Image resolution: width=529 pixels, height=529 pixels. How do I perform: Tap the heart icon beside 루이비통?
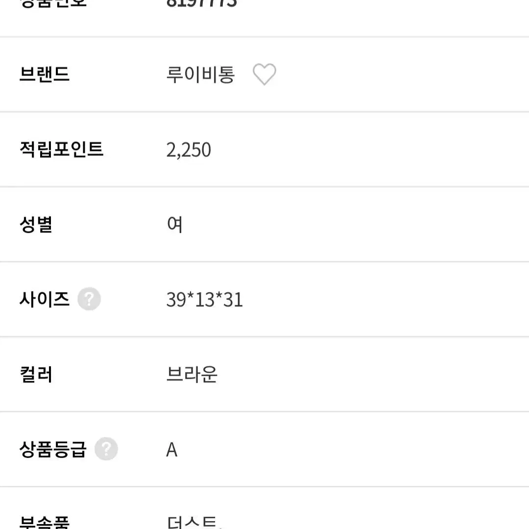point(264,74)
